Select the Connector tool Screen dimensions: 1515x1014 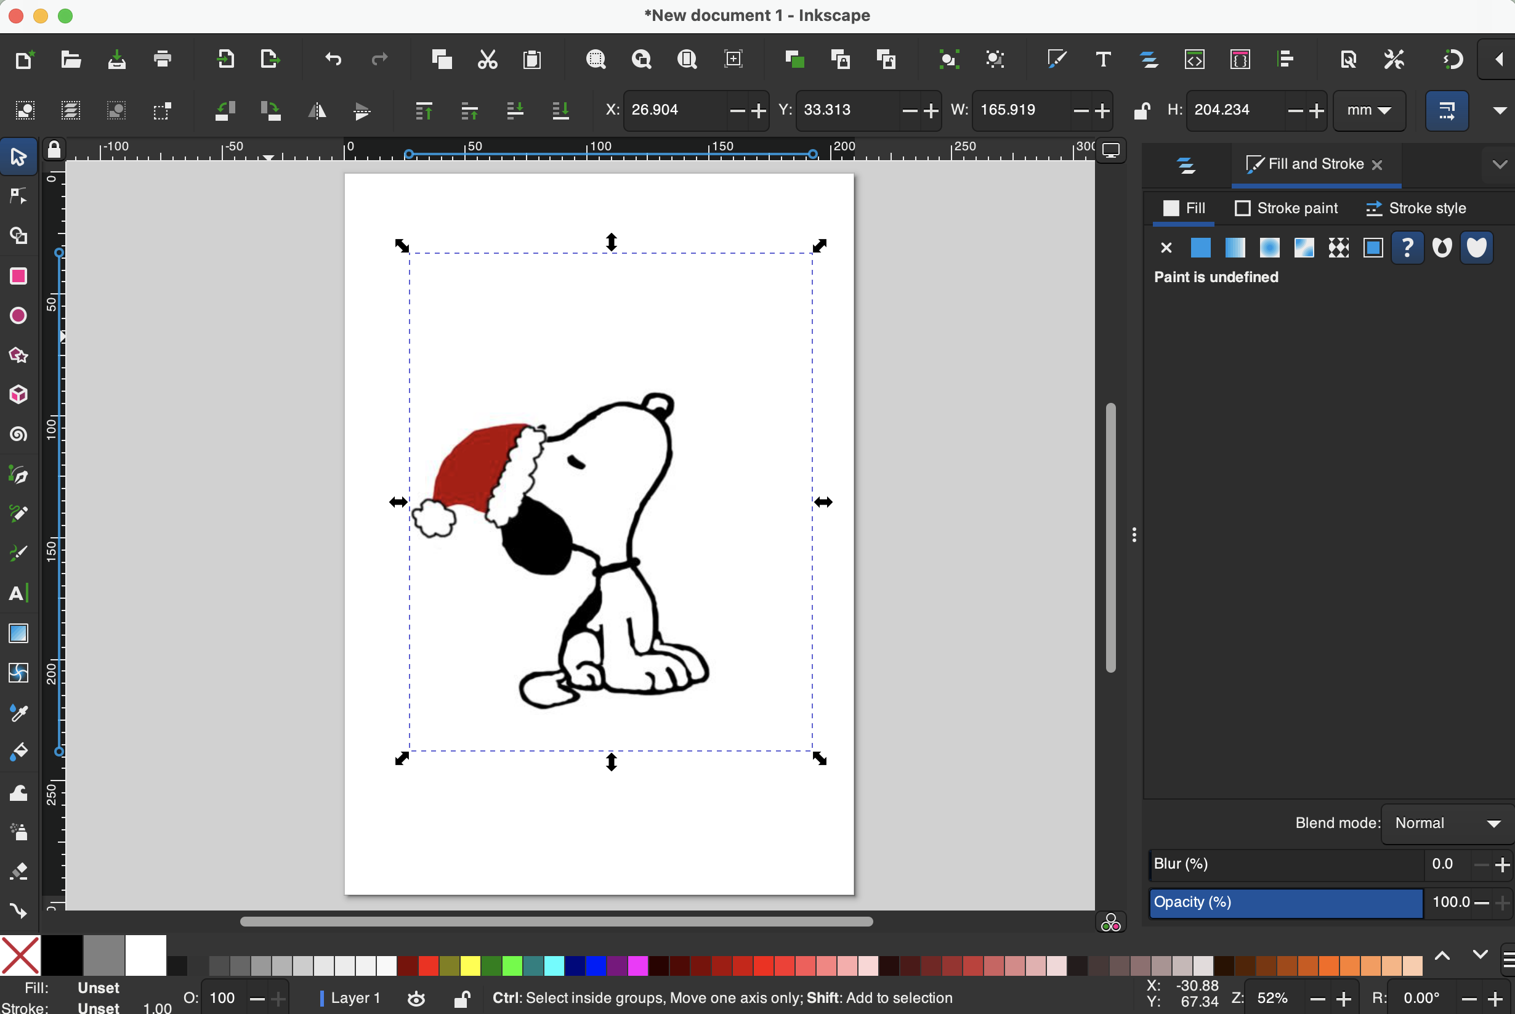click(x=18, y=911)
